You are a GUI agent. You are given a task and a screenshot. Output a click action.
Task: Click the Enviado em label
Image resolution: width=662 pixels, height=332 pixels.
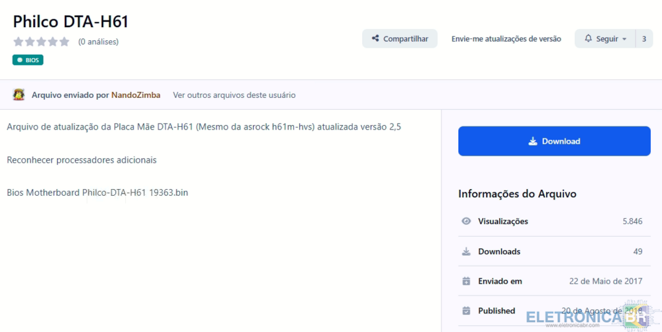tap(500, 281)
